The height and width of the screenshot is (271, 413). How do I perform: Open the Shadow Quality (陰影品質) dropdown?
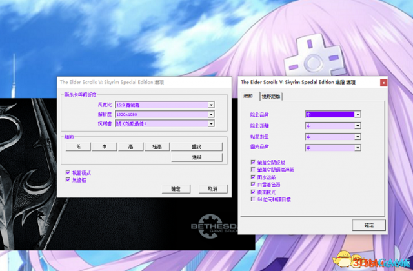click(333, 114)
